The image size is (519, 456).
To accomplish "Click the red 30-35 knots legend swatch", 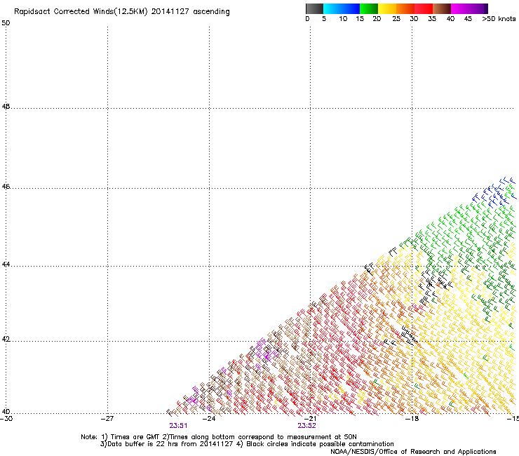I will (x=424, y=8).
